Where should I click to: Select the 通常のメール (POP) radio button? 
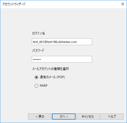(x=36, y=77)
